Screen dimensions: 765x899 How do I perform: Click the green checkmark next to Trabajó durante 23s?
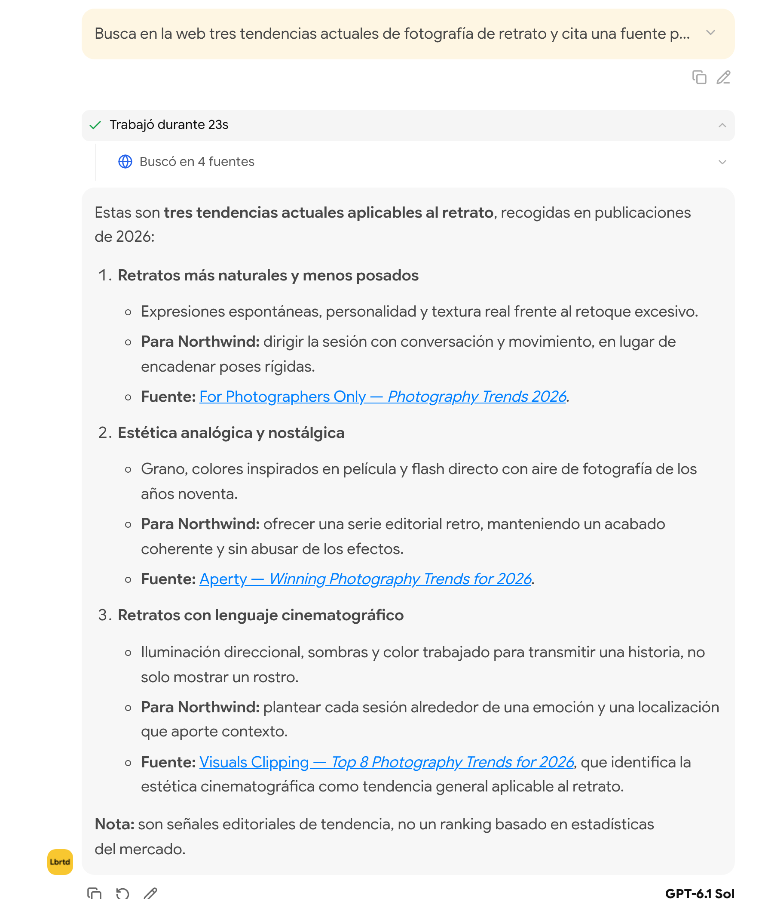coord(95,126)
